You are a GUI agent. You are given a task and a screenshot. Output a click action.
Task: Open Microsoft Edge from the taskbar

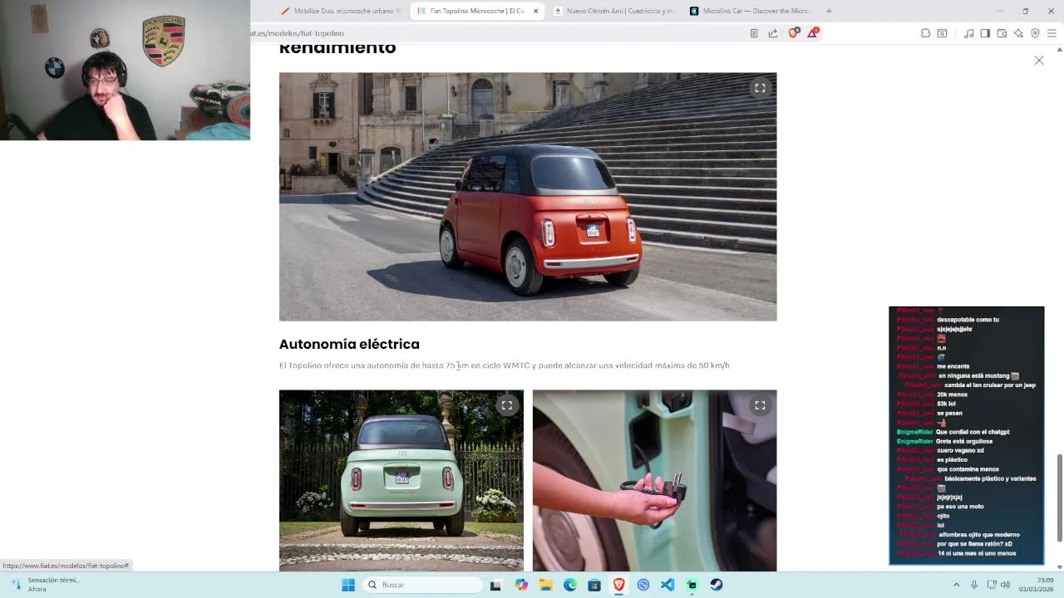[x=570, y=585]
